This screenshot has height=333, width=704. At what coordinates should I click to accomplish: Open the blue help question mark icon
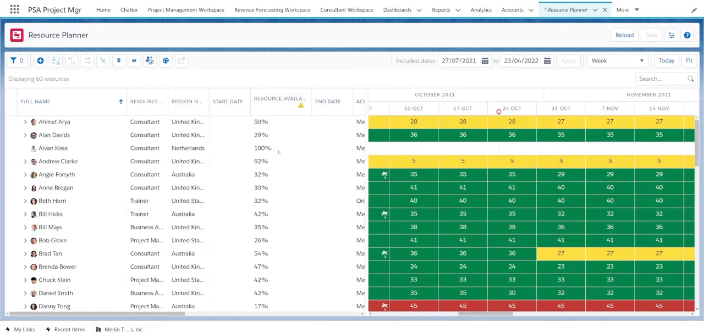687,35
